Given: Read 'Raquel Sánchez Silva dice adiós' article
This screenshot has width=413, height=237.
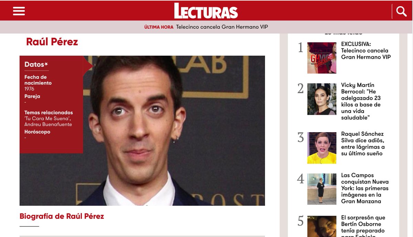Looking at the screenshot, I should point(363,144).
